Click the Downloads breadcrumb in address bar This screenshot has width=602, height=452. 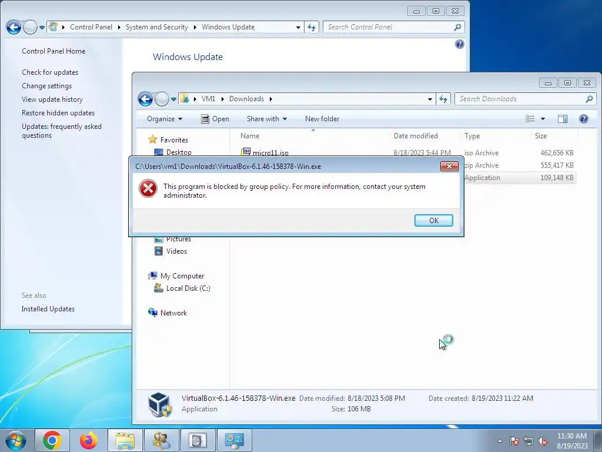click(x=246, y=99)
